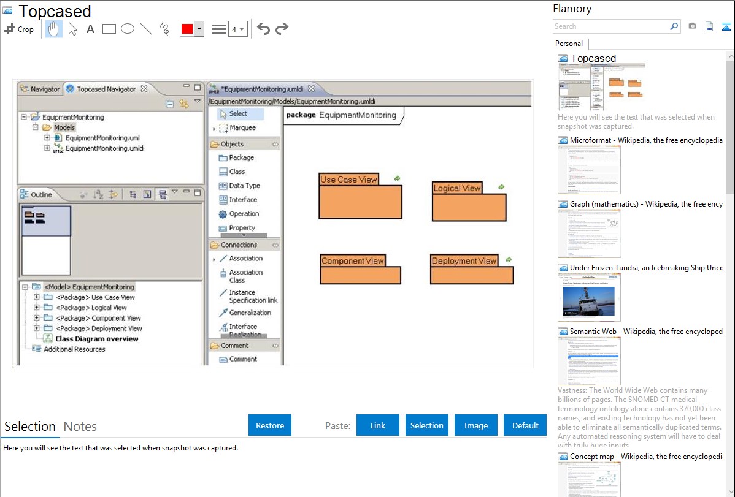The width and height of the screenshot is (735, 497).
Task: Click the blue Paste Selection button
Action: [427, 425]
